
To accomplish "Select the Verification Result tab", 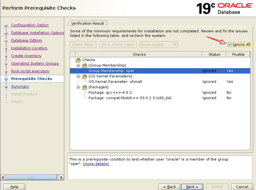I will [x=88, y=24].
